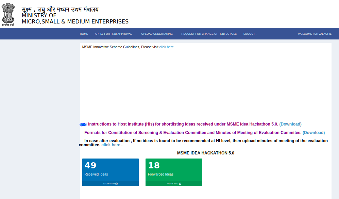Expand the LOGOUT dropdown
Image resolution: width=339 pixels, height=199 pixels.
(x=250, y=34)
